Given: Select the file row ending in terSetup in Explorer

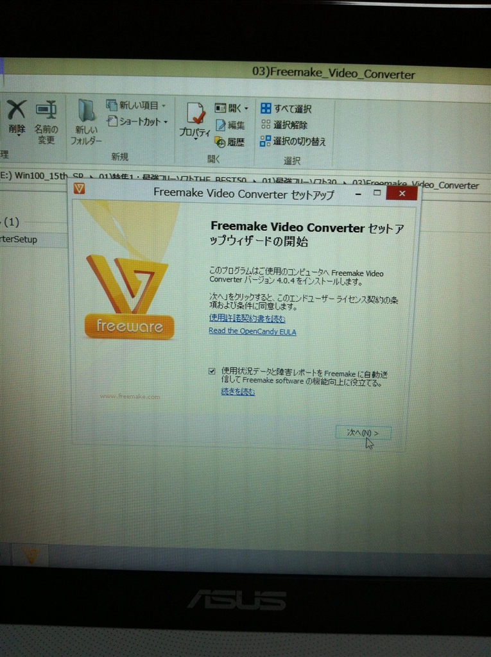Looking at the screenshot, I should pos(33,240).
